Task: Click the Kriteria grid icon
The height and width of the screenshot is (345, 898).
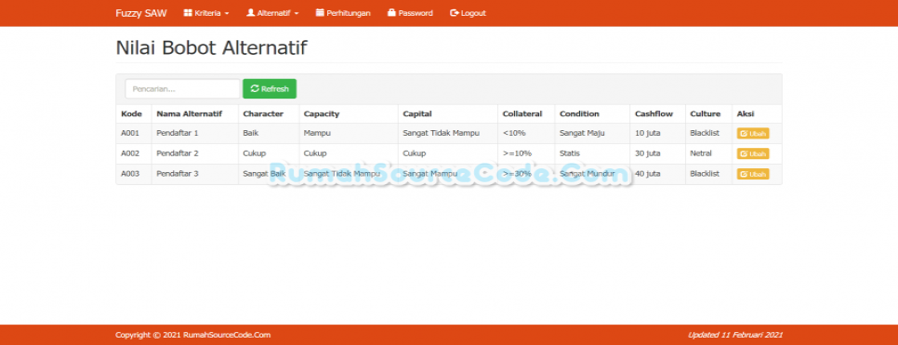Action: [x=187, y=13]
